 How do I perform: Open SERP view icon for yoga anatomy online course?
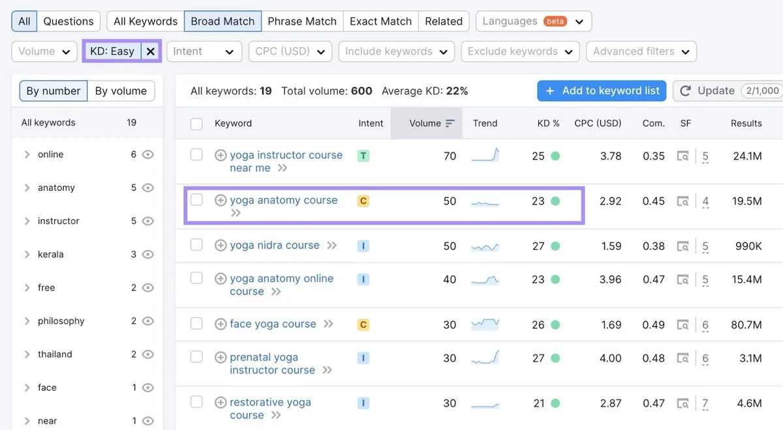(683, 279)
